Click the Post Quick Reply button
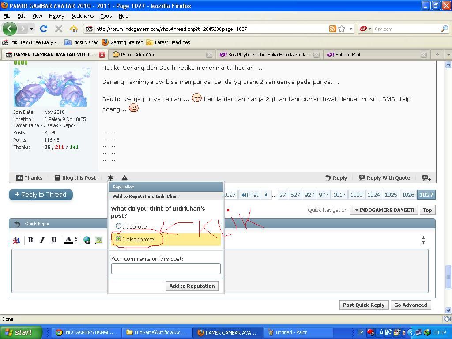The image size is (452, 339). pos(363,305)
